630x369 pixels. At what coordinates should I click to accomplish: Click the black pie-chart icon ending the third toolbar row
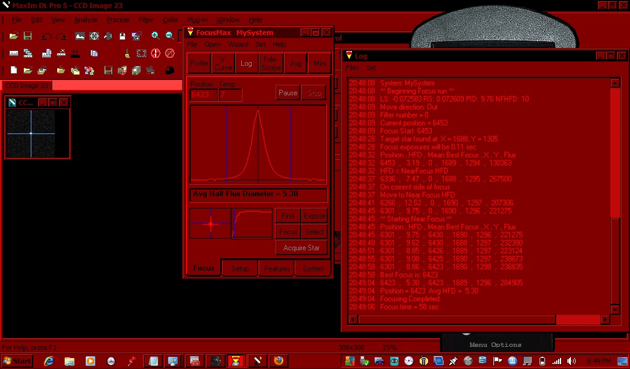(x=170, y=70)
